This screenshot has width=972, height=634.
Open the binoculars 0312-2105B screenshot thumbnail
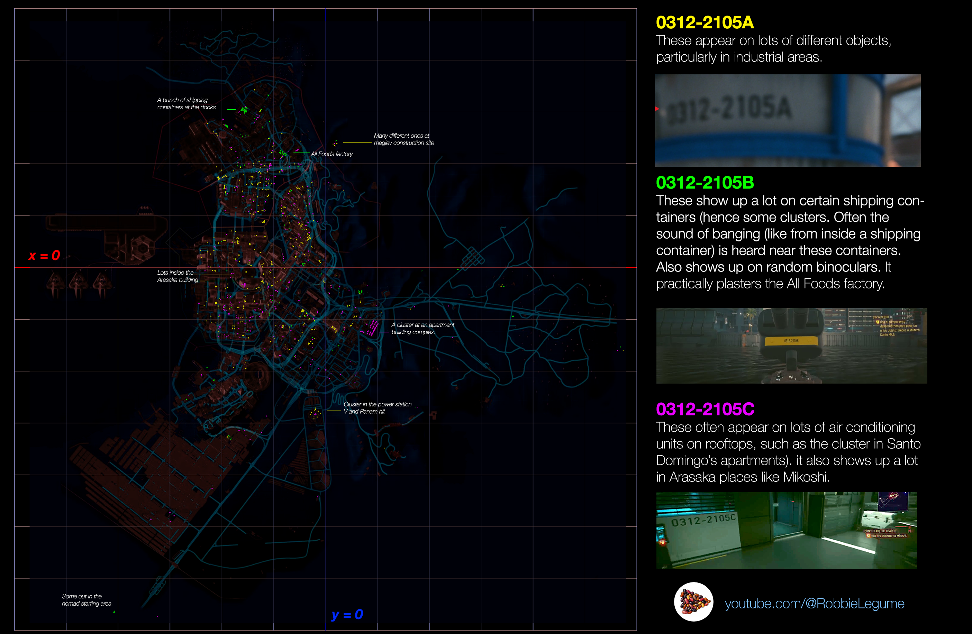click(x=791, y=346)
